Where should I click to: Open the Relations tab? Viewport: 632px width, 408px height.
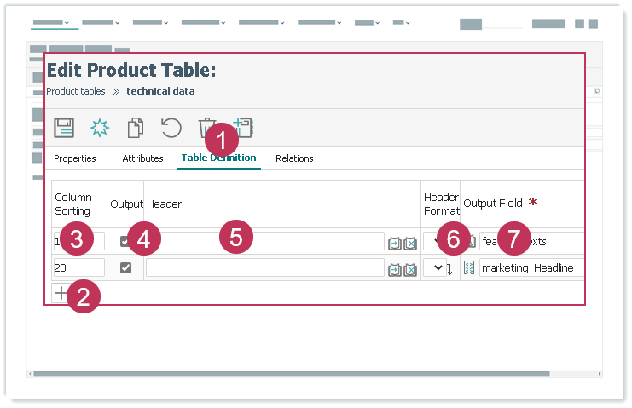[294, 158]
